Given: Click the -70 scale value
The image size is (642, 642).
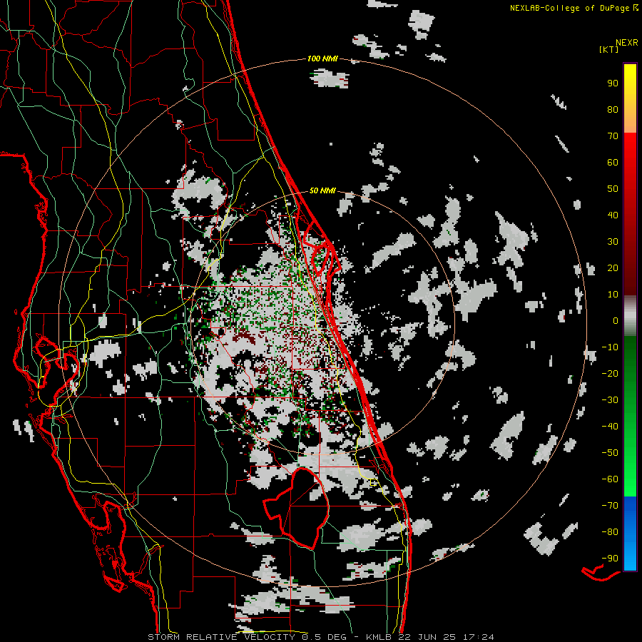Looking at the screenshot, I should pos(610,506).
